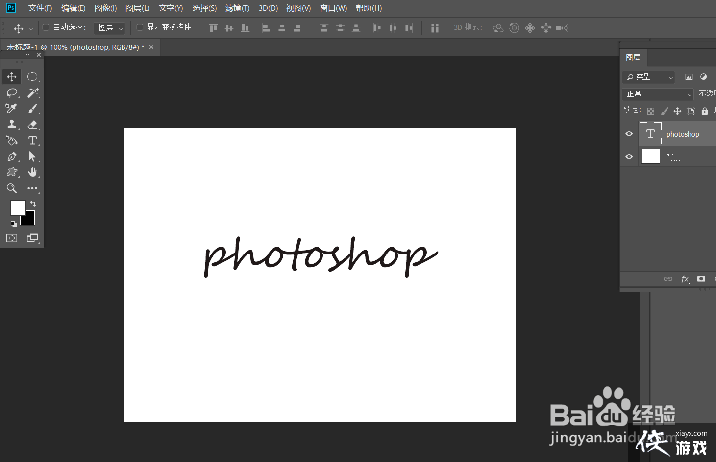Select the Eraser tool

(x=33, y=124)
